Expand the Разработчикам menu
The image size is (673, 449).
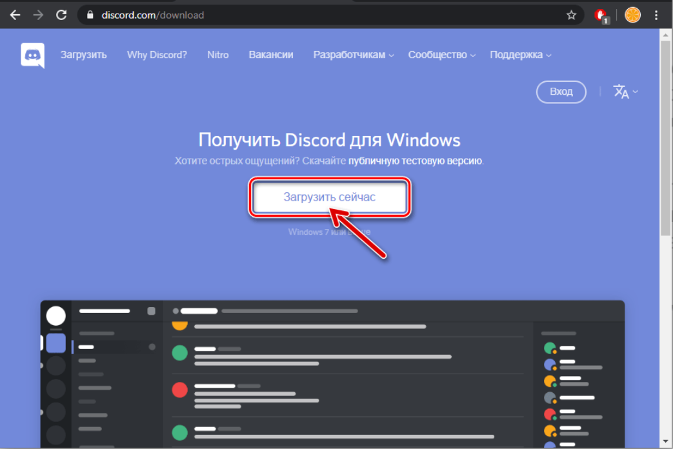coord(353,55)
